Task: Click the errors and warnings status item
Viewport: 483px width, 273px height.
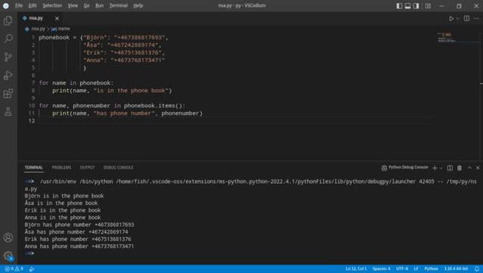Action: coord(14,269)
